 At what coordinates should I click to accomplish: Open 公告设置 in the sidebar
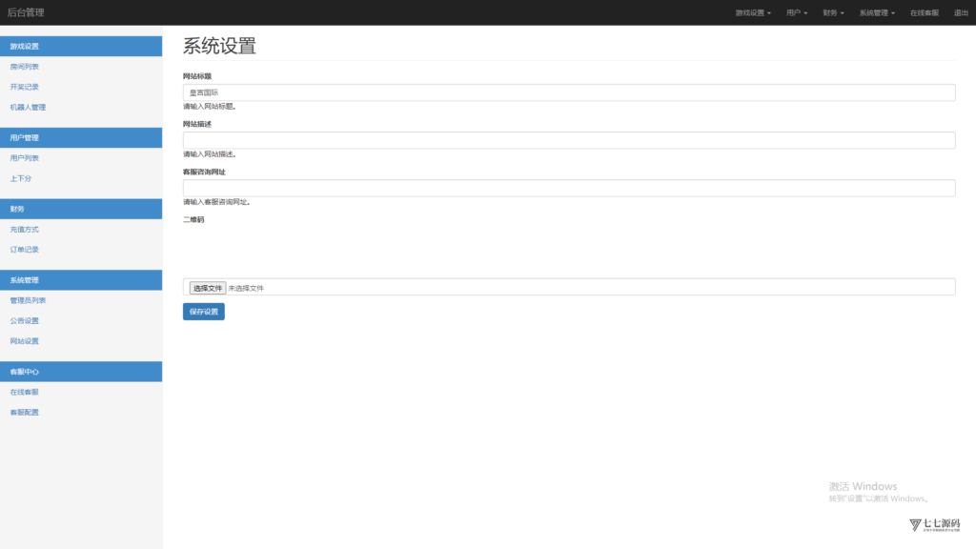click(25, 321)
